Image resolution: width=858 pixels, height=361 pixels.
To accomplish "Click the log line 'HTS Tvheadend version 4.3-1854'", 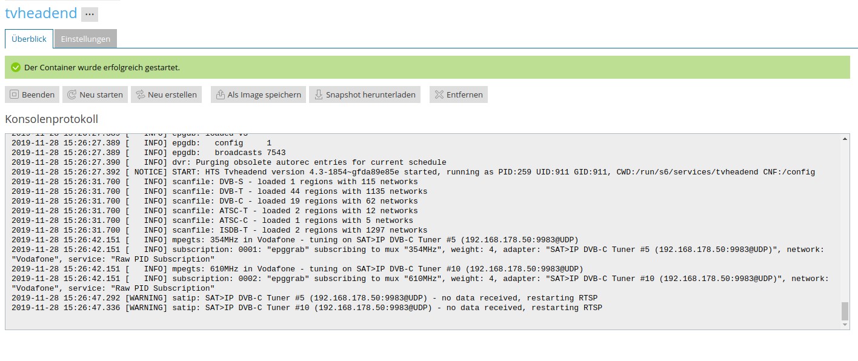I will 413,172.
